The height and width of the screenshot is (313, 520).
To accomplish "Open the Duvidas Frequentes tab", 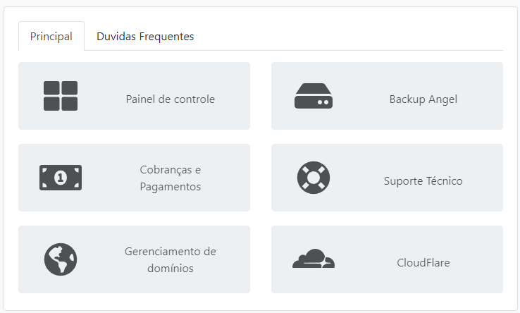I will pyautogui.click(x=145, y=37).
